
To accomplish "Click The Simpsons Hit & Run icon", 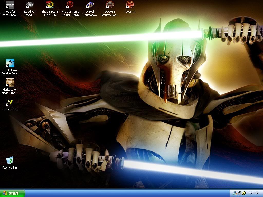I will click(50, 5).
